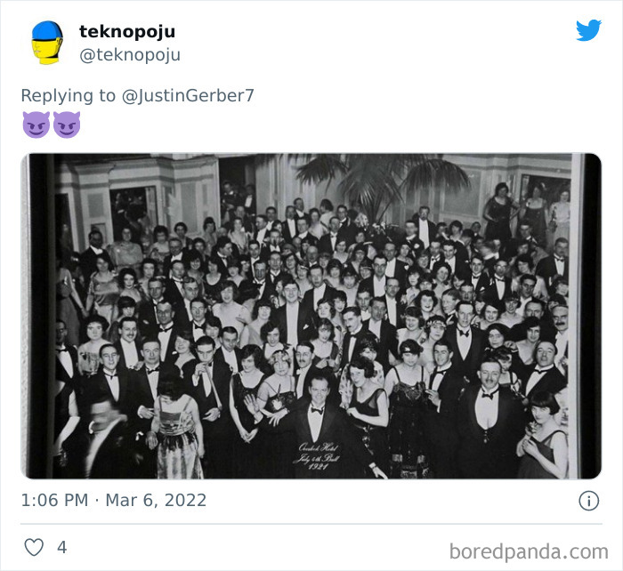Click the teknopoju profile avatar
The image size is (623, 571).
[46, 43]
